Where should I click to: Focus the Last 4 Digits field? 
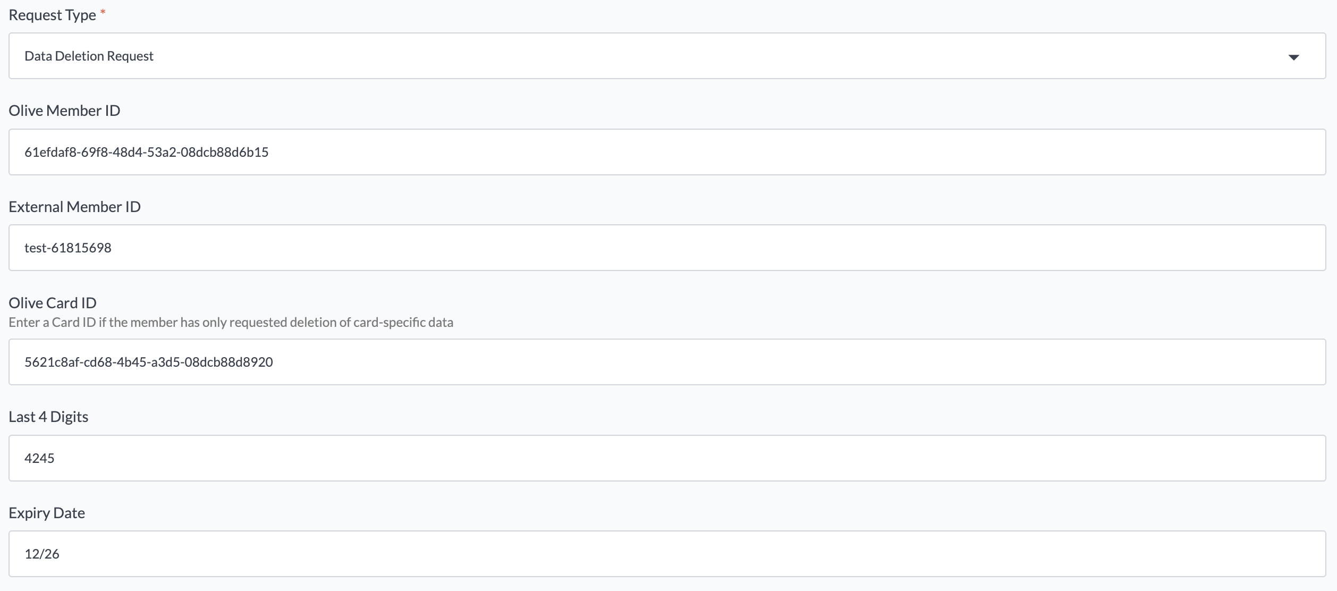click(x=667, y=458)
